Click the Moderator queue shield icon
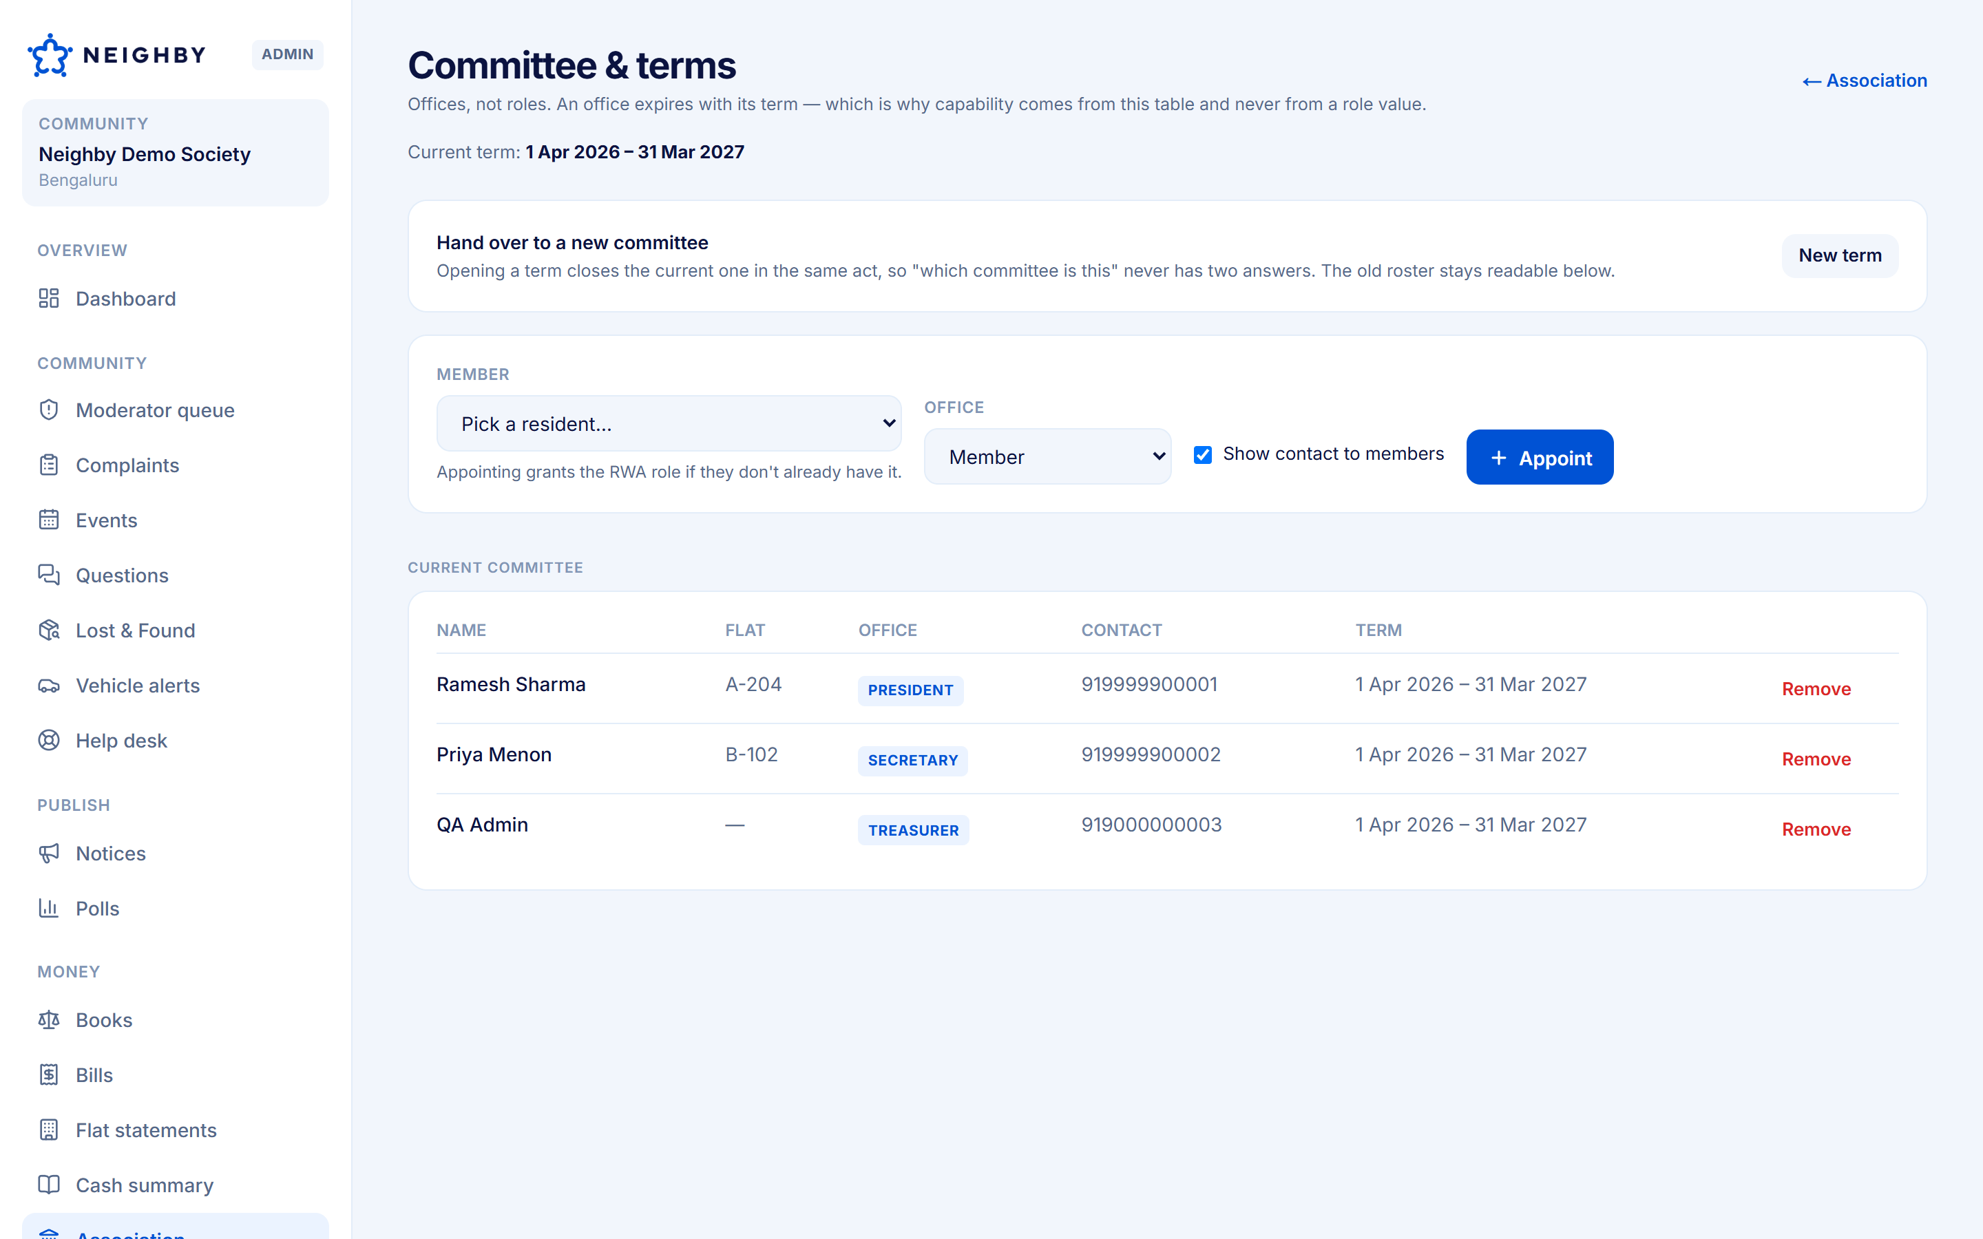Screen dimensions: 1983x1239 coord(49,410)
